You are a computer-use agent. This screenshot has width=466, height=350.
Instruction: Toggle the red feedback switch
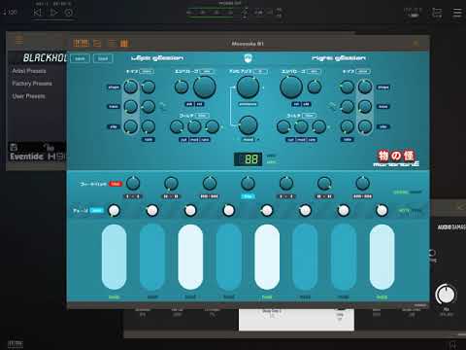116,184
